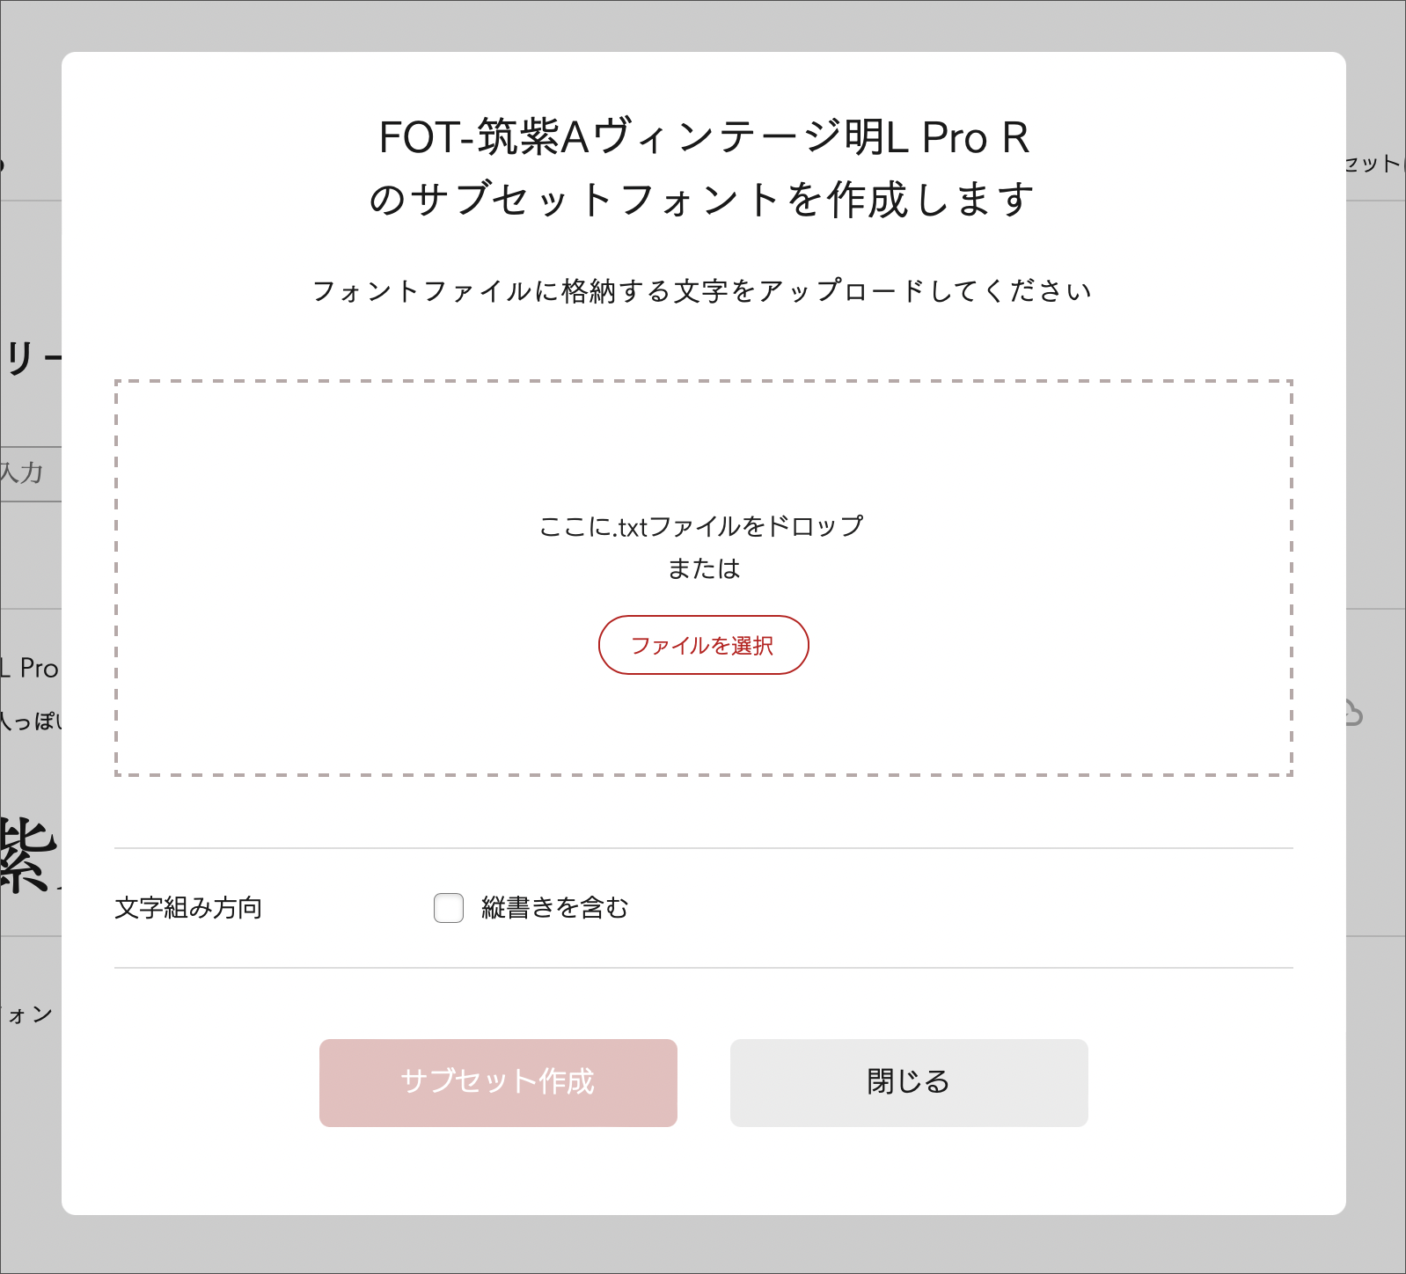Click the ここに.txtファイルをドロップ text
This screenshot has width=1406, height=1274.
pos(701,526)
